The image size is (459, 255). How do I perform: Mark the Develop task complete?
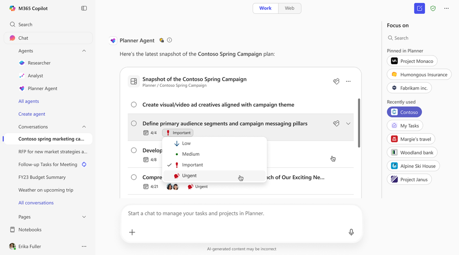[x=134, y=150]
